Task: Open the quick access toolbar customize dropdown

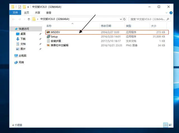Action: click(28, 7)
